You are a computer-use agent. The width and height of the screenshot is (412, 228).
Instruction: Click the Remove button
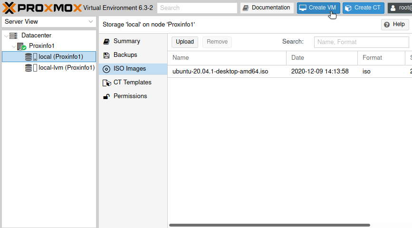pyautogui.click(x=217, y=42)
